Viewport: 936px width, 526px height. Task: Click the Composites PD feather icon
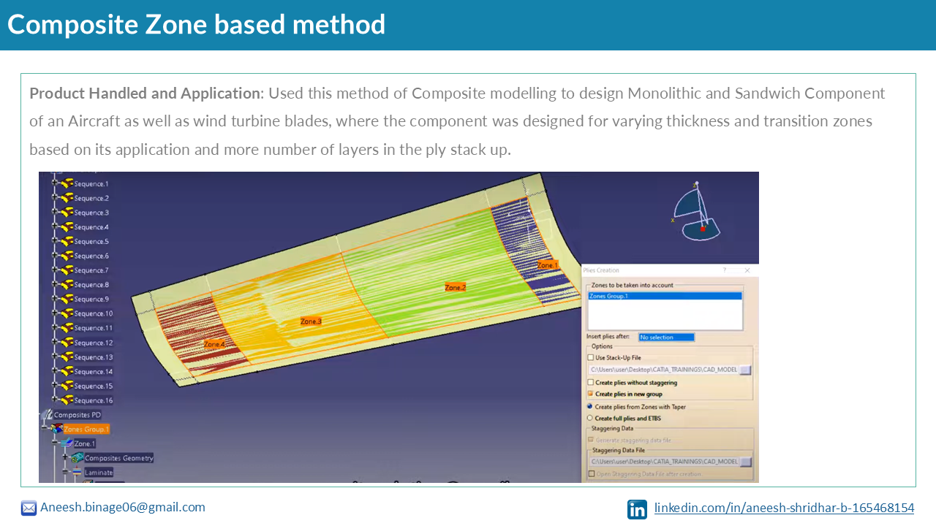click(x=47, y=415)
